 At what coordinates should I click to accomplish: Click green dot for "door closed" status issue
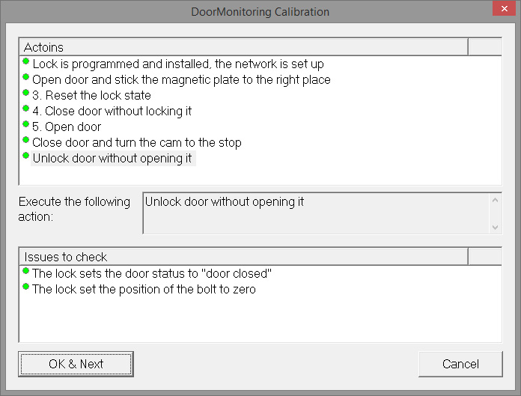coord(26,271)
